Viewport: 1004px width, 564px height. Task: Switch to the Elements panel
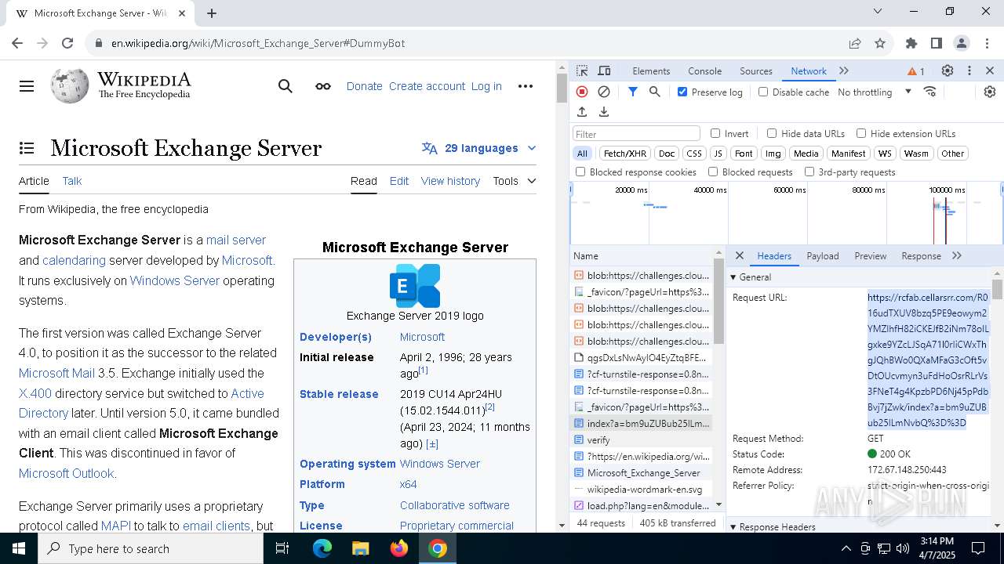pos(651,70)
